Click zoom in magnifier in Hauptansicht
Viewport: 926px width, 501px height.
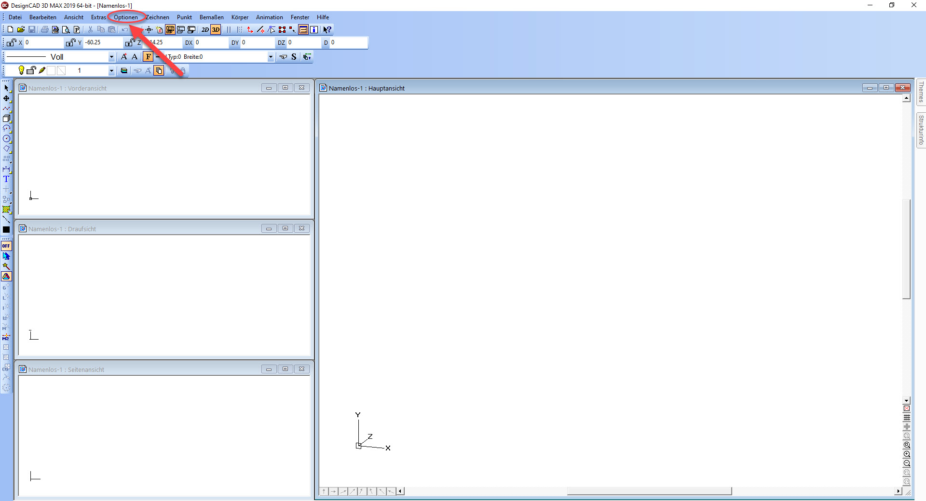(x=907, y=454)
